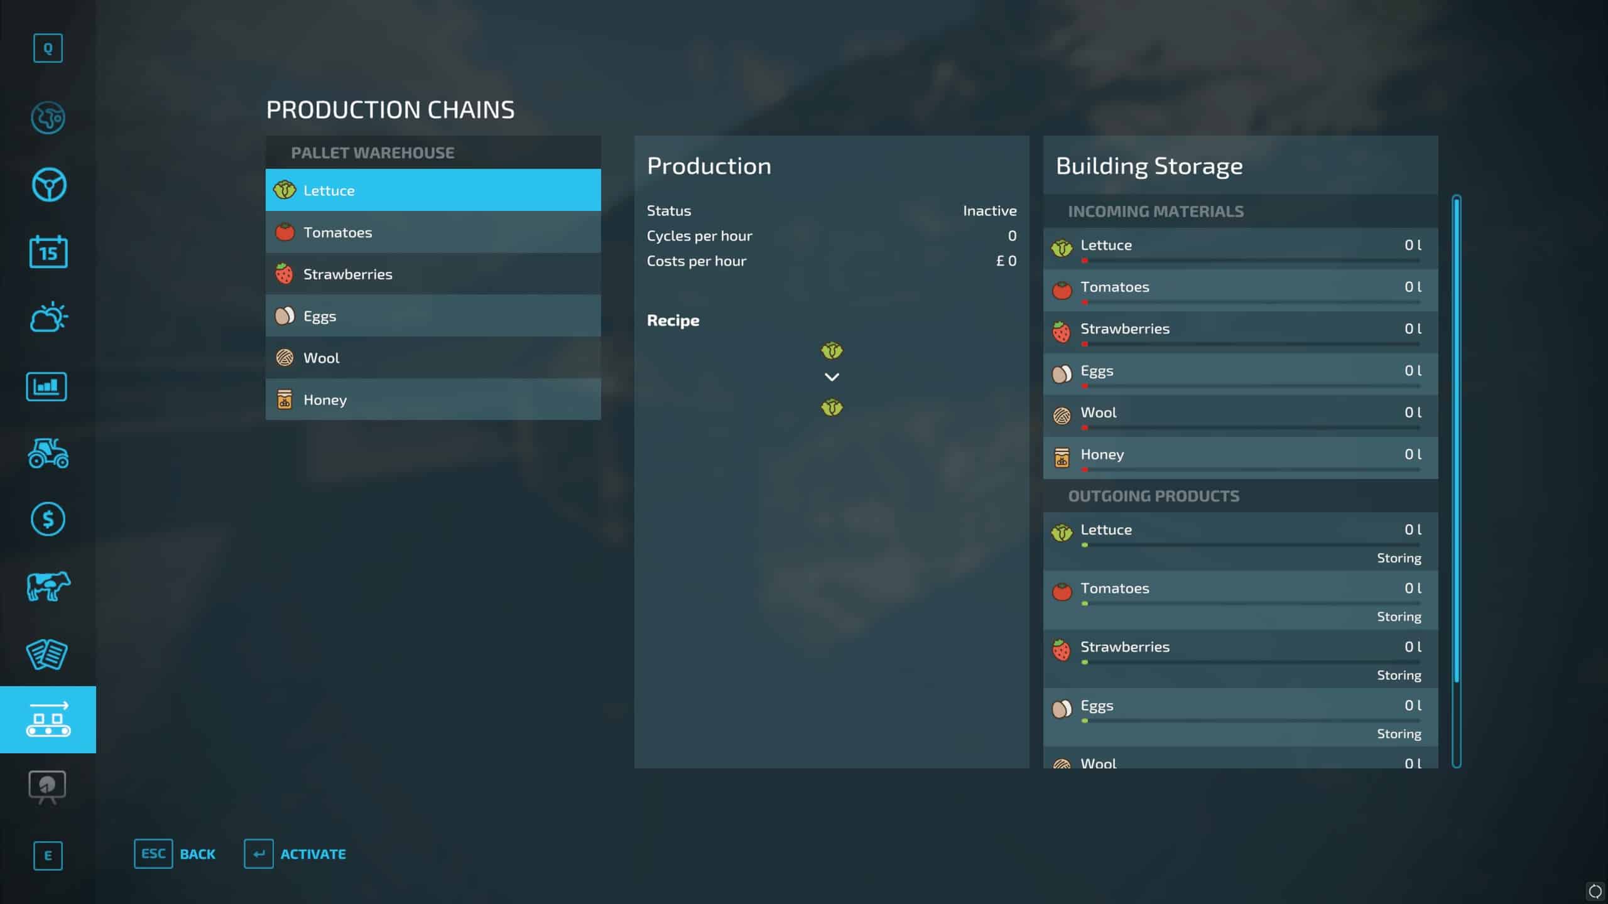This screenshot has width=1608, height=904.
Task: Open the tutorial presentation board icon
Action: [47, 786]
